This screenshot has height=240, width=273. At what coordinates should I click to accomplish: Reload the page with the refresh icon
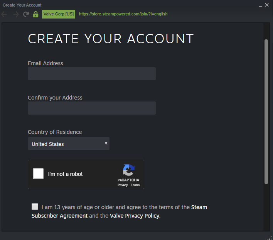coord(26,14)
